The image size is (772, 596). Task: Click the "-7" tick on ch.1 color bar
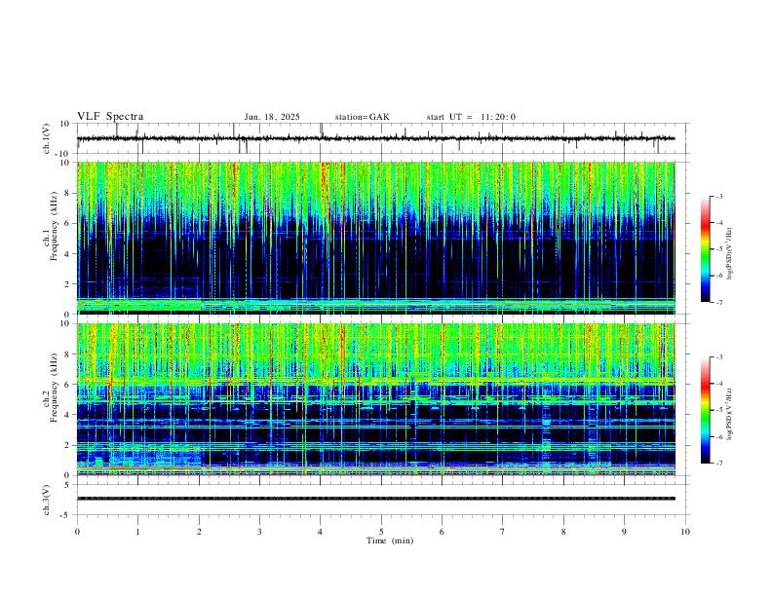point(718,302)
